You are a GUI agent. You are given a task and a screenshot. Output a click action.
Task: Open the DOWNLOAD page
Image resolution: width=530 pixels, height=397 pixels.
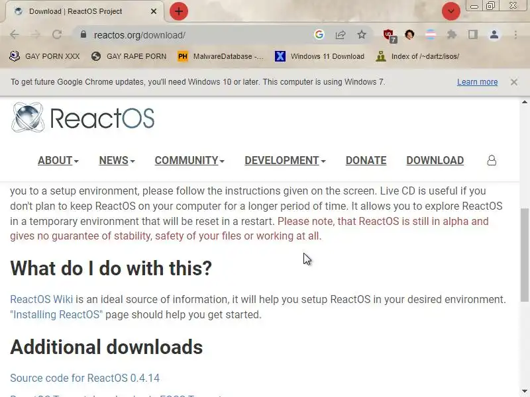pos(435,160)
